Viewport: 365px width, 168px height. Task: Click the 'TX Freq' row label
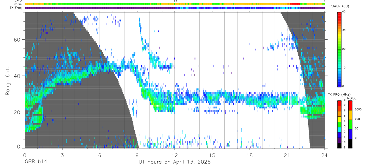[16, 8]
